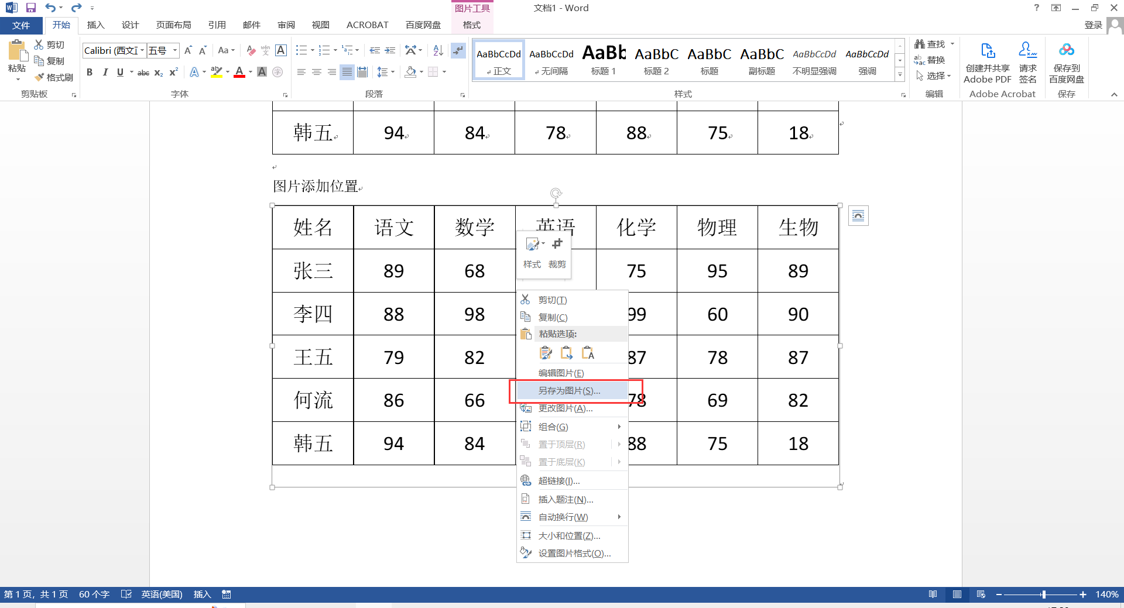Click the sort A-Z icon

(438, 50)
